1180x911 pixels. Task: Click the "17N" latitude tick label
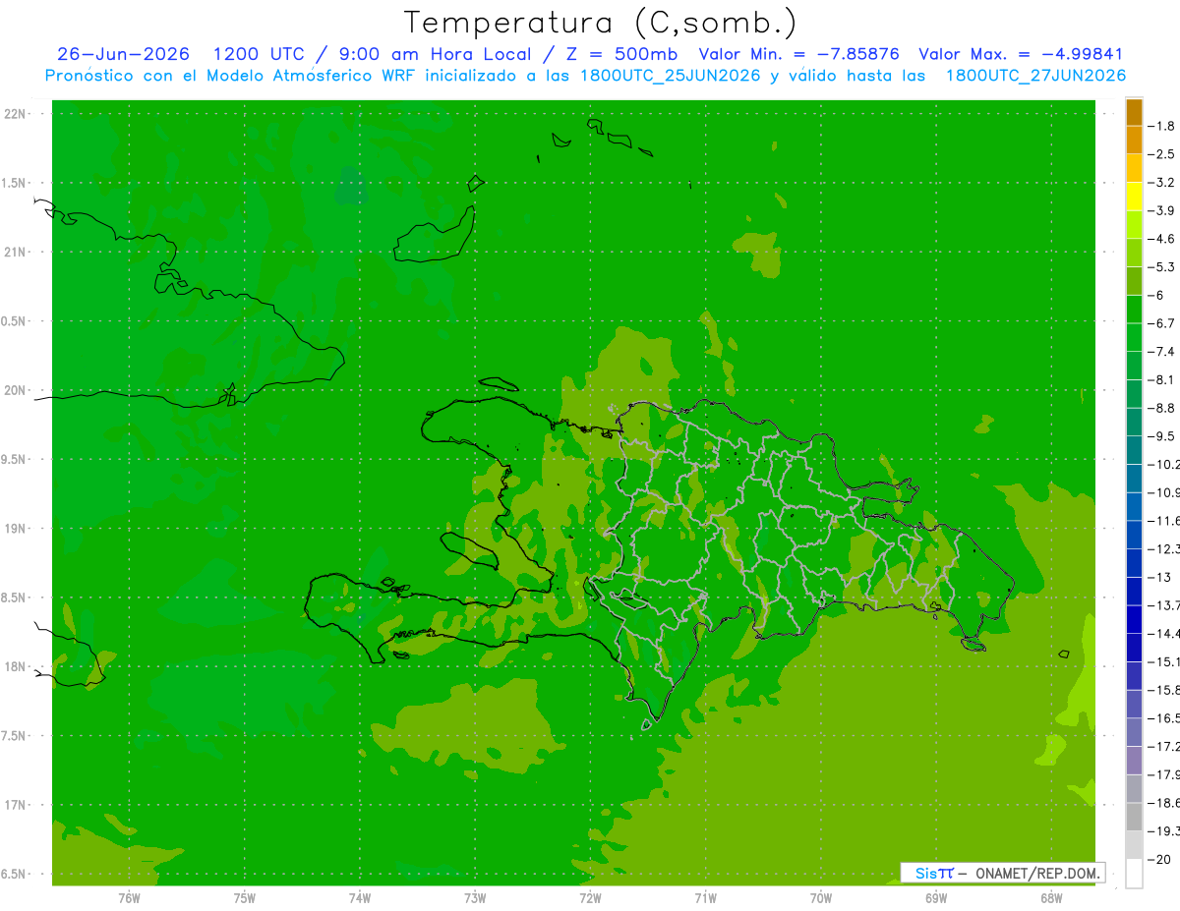pyautogui.click(x=16, y=805)
